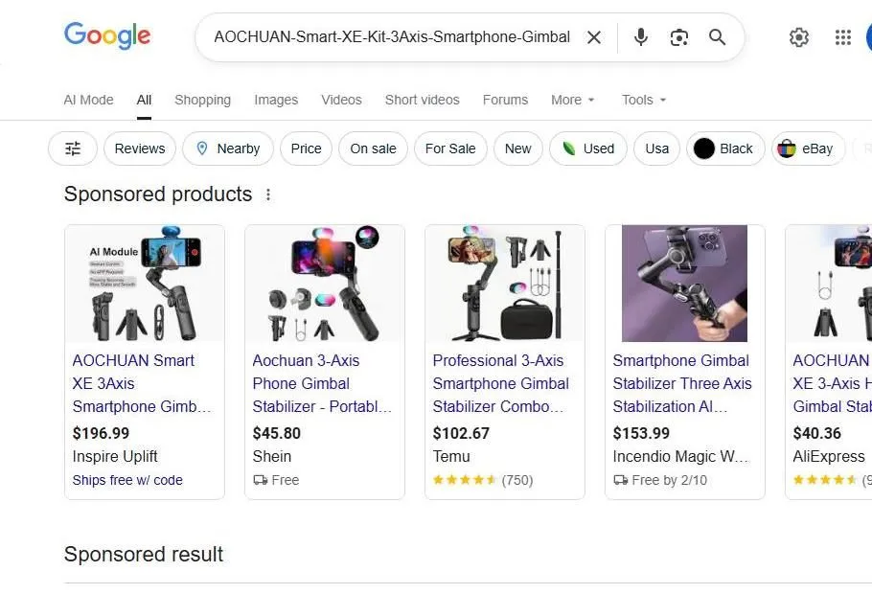Open the Google apps grid
This screenshot has width=872, height=594.
(842, 37)
